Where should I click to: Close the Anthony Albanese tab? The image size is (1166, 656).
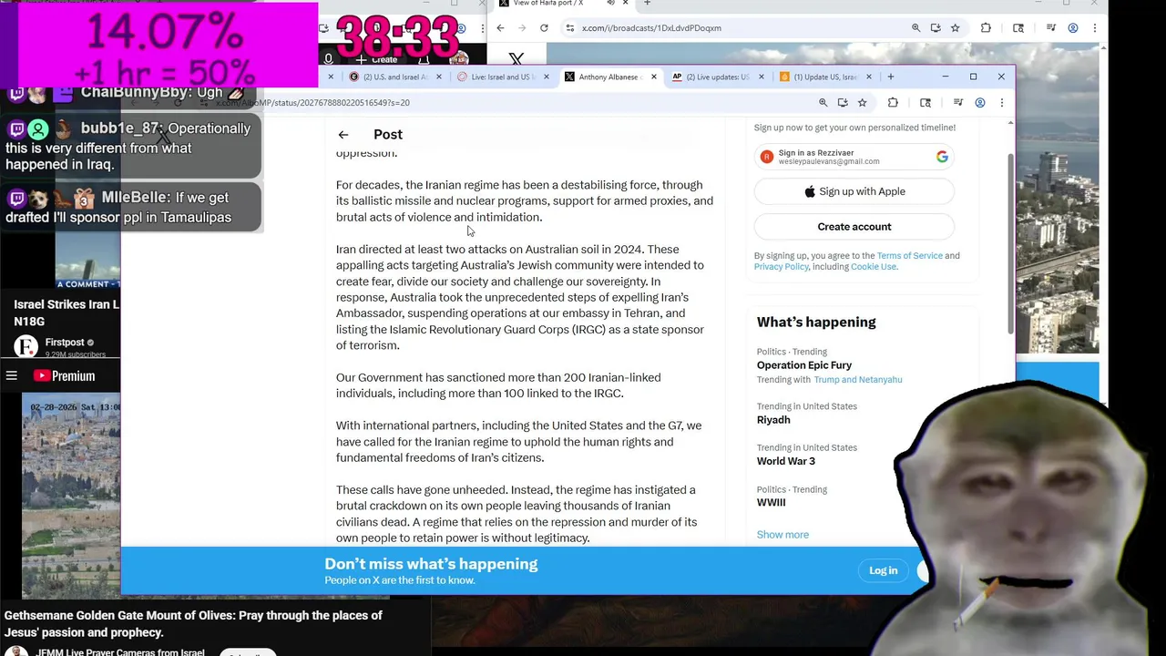pyautogui.click(x=653, y=77)
